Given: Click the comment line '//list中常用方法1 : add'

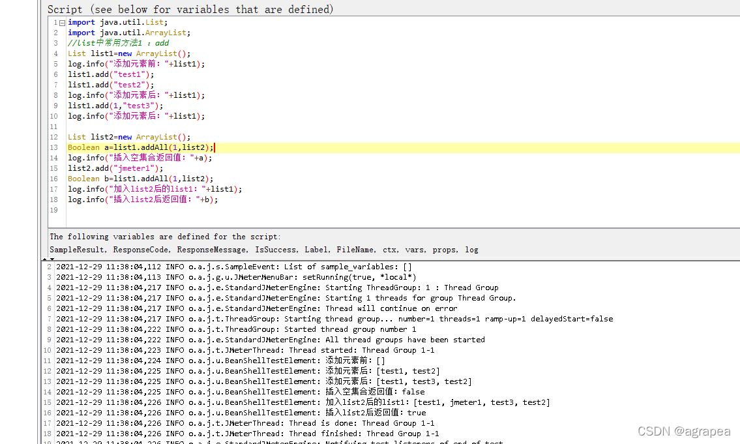Looking at the screenshot, I should 118,43.
